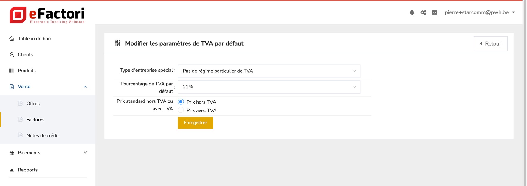Open Notes de crédit menu item
This screenshot has height=186, width=527.
[x=42, y=136]
